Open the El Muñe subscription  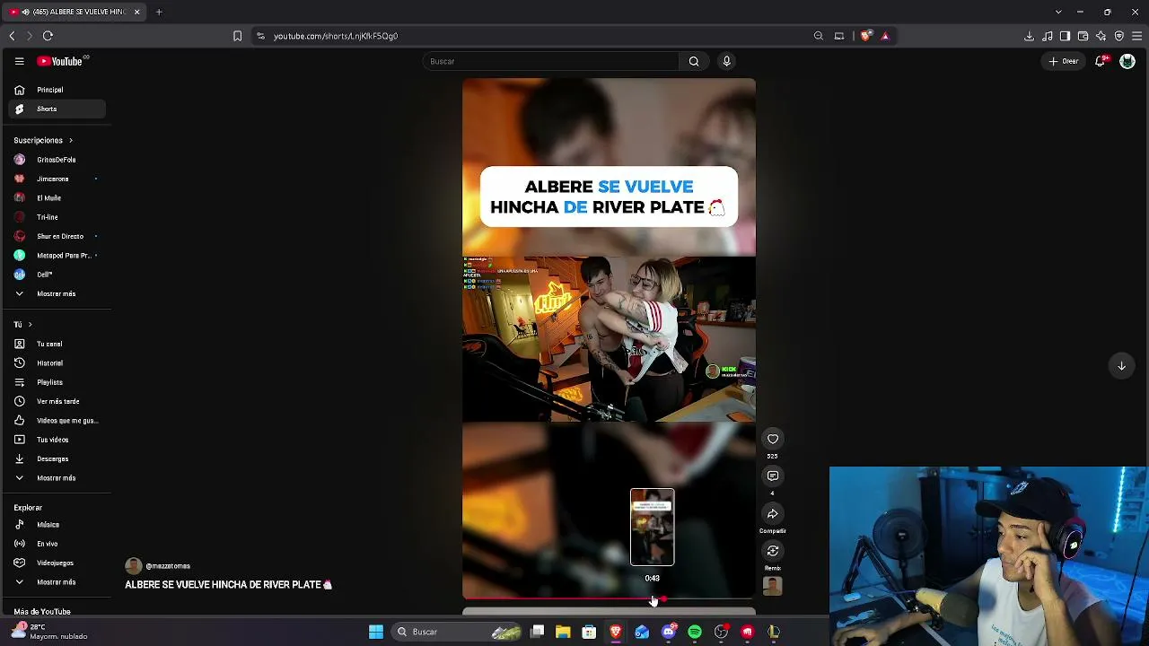pos(57,197)
